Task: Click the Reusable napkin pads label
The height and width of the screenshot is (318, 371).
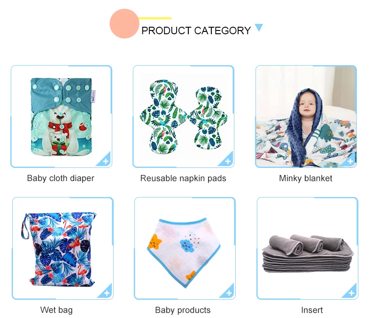Action: coord(183,178)
